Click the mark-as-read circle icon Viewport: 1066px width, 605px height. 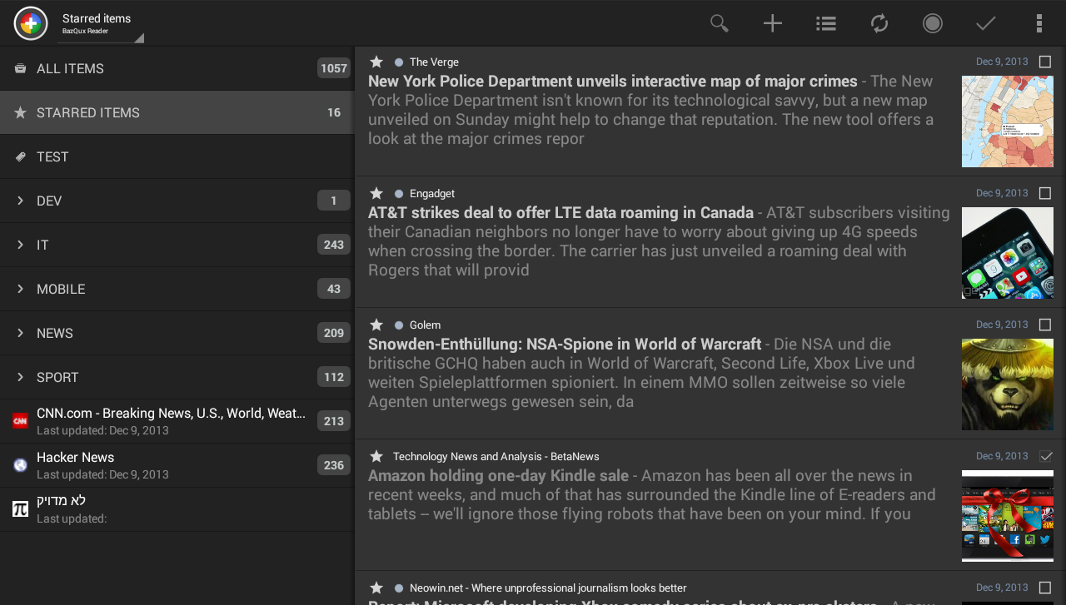click(x=932, y=23)
